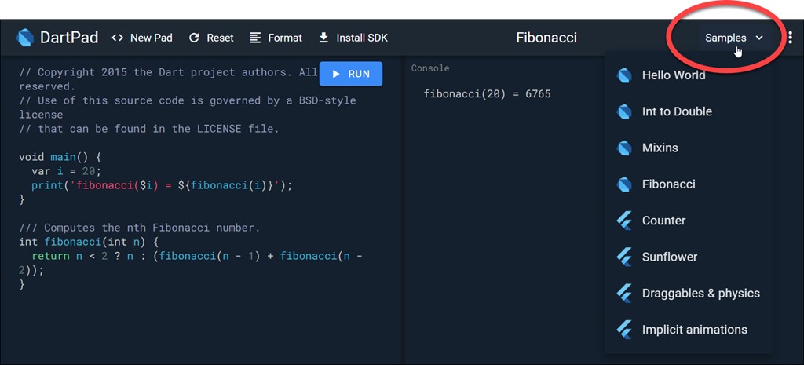Click the Fibonacci pad title
Screen dimensions: 804x365
(546, 38)
